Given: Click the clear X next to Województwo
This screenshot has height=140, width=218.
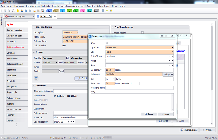Looking at the screenshot, I should click(172, 56).
